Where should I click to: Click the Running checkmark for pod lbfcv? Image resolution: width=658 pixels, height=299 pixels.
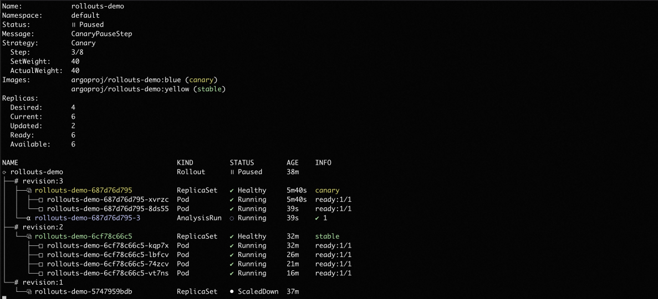[x=232, y=255]
